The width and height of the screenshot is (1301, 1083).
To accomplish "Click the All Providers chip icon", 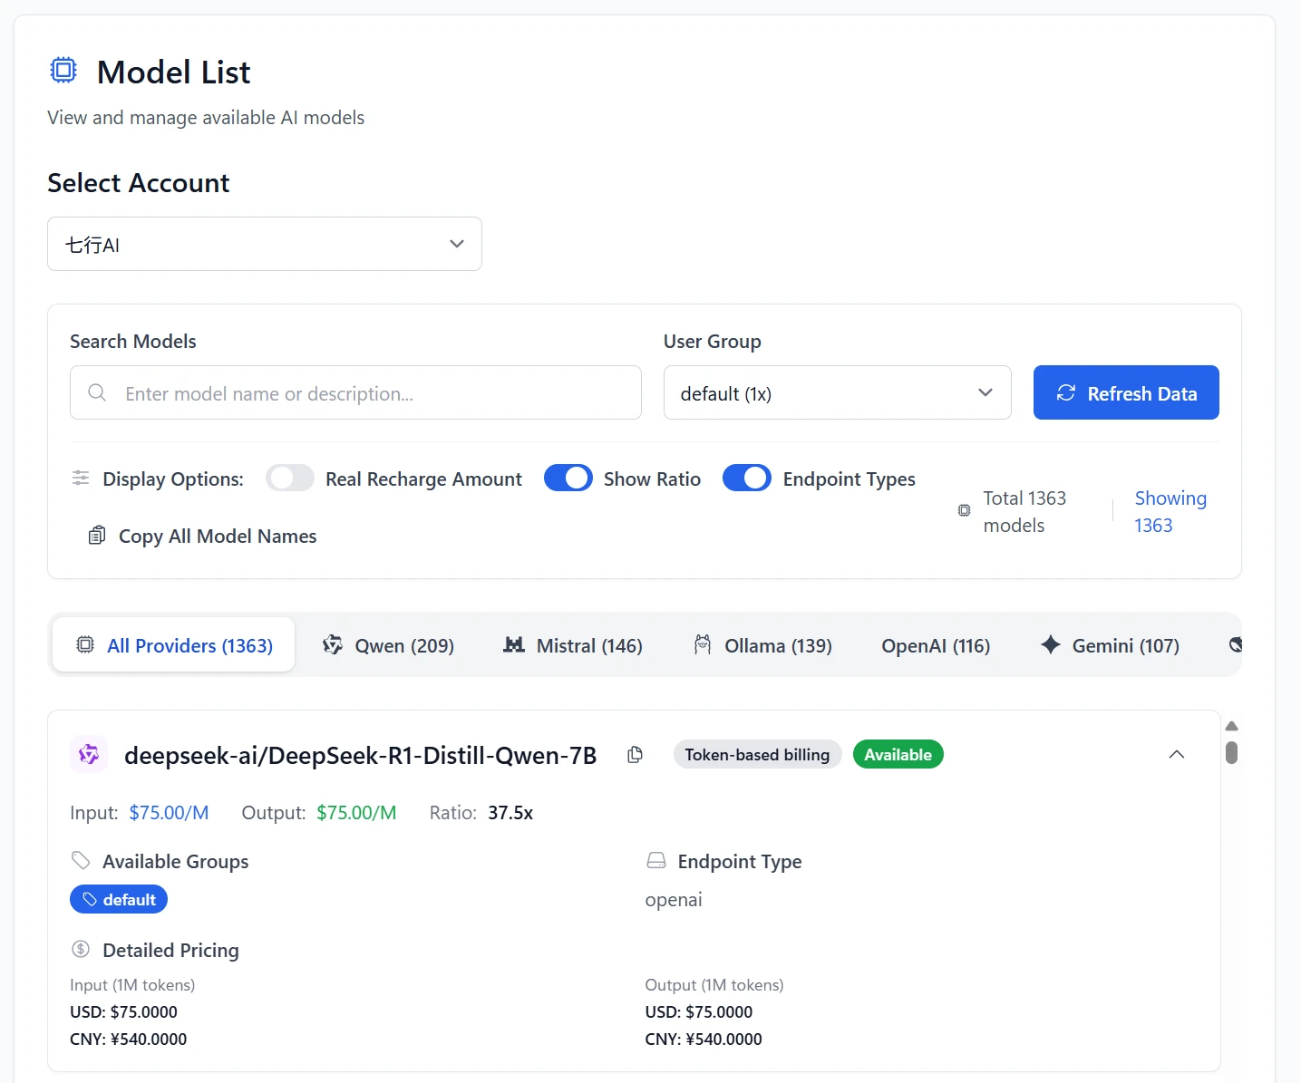I will pyautogui.click(x=85, y=644).
